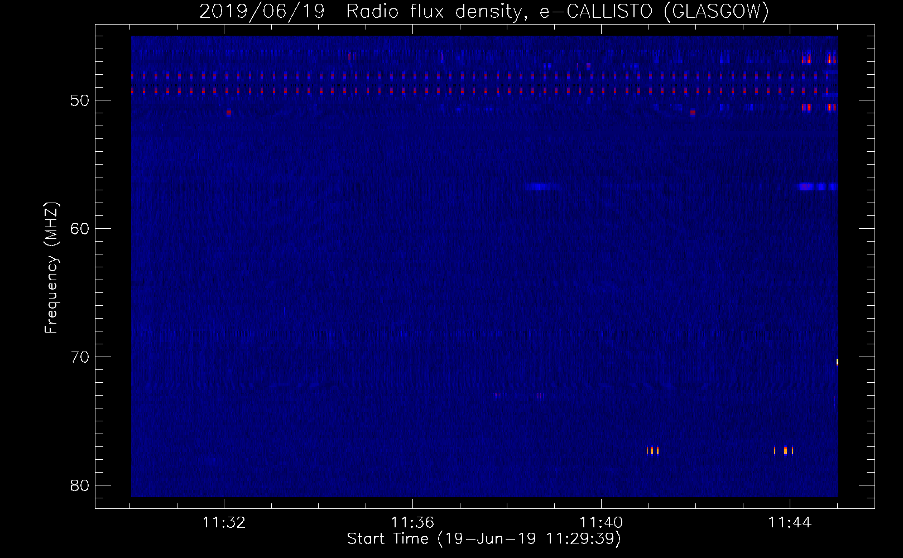The height and width of the screenshot is (558, 903).
Task: Click the date 2019/06/19 in the title
Action: pos(262,11)
